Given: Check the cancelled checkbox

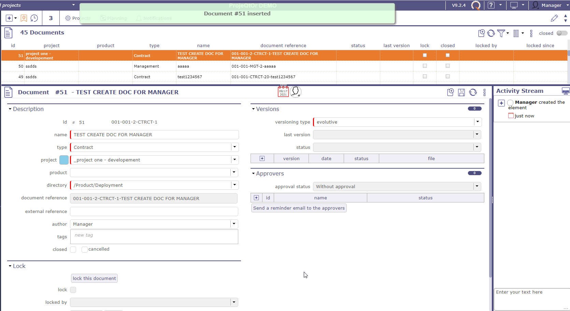Looking at the screenshot, I should 84,250.
